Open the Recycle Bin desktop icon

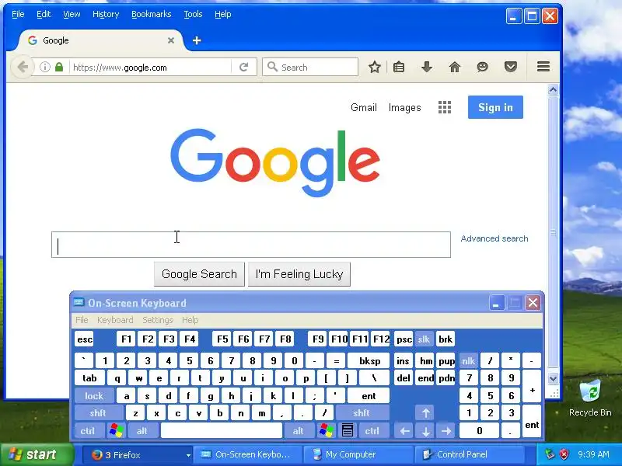590,398
